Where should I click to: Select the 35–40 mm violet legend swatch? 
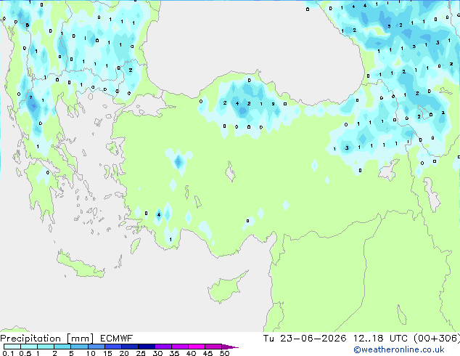[180, 347]
